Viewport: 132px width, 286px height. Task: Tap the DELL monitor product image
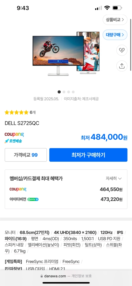coord(66,54)
